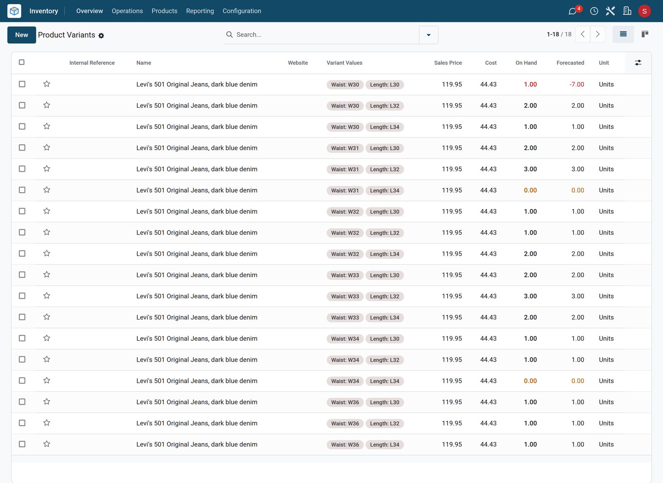Open the Products menu

(x=165, y=11)
